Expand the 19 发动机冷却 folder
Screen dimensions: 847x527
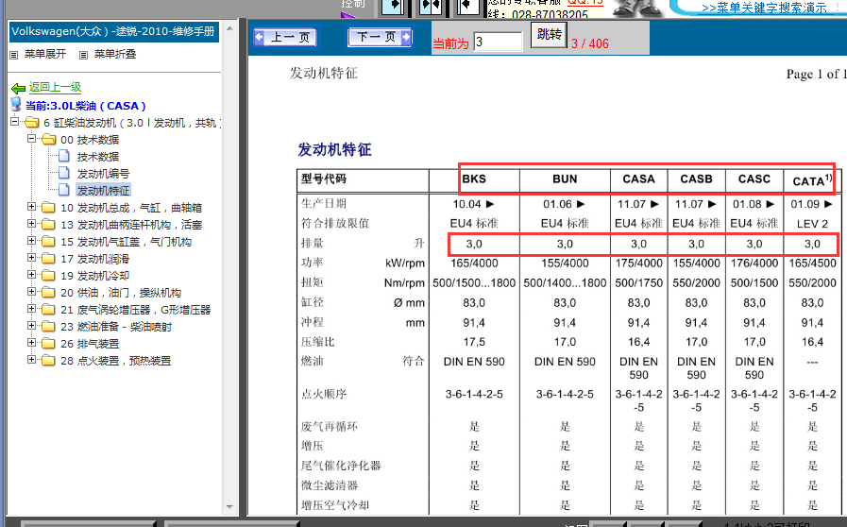click(x=31, y=275)
